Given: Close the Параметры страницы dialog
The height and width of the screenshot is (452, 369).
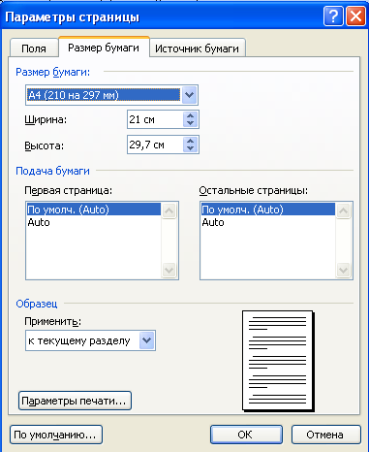Looking at the screenshot, I should click(355, 16).
